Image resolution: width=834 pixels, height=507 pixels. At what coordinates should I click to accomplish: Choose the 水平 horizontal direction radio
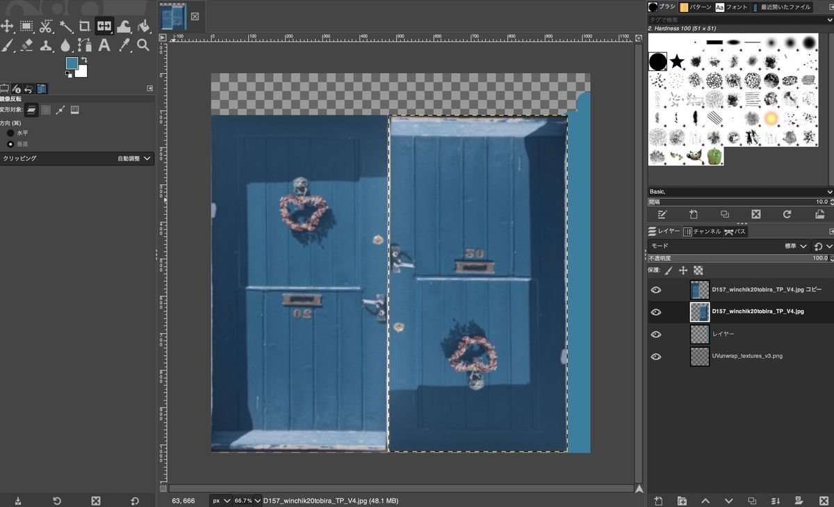pyautogui.click(x=10, y=133)
